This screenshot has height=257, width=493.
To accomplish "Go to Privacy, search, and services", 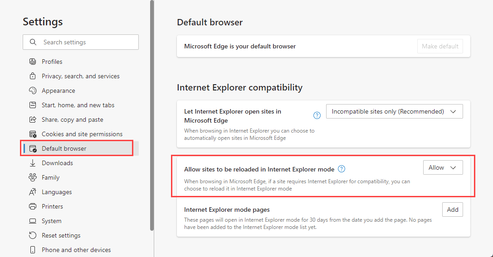I will (x=80, y=76).
